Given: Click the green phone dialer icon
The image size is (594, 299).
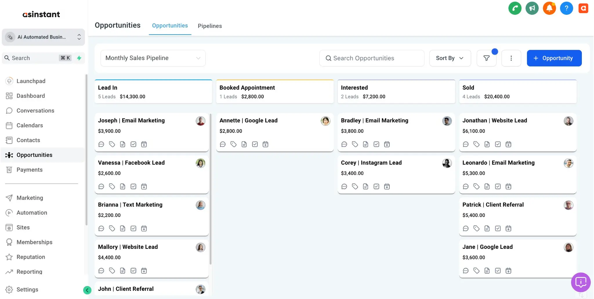Looking at the screenshot, I should coord(515,8).
